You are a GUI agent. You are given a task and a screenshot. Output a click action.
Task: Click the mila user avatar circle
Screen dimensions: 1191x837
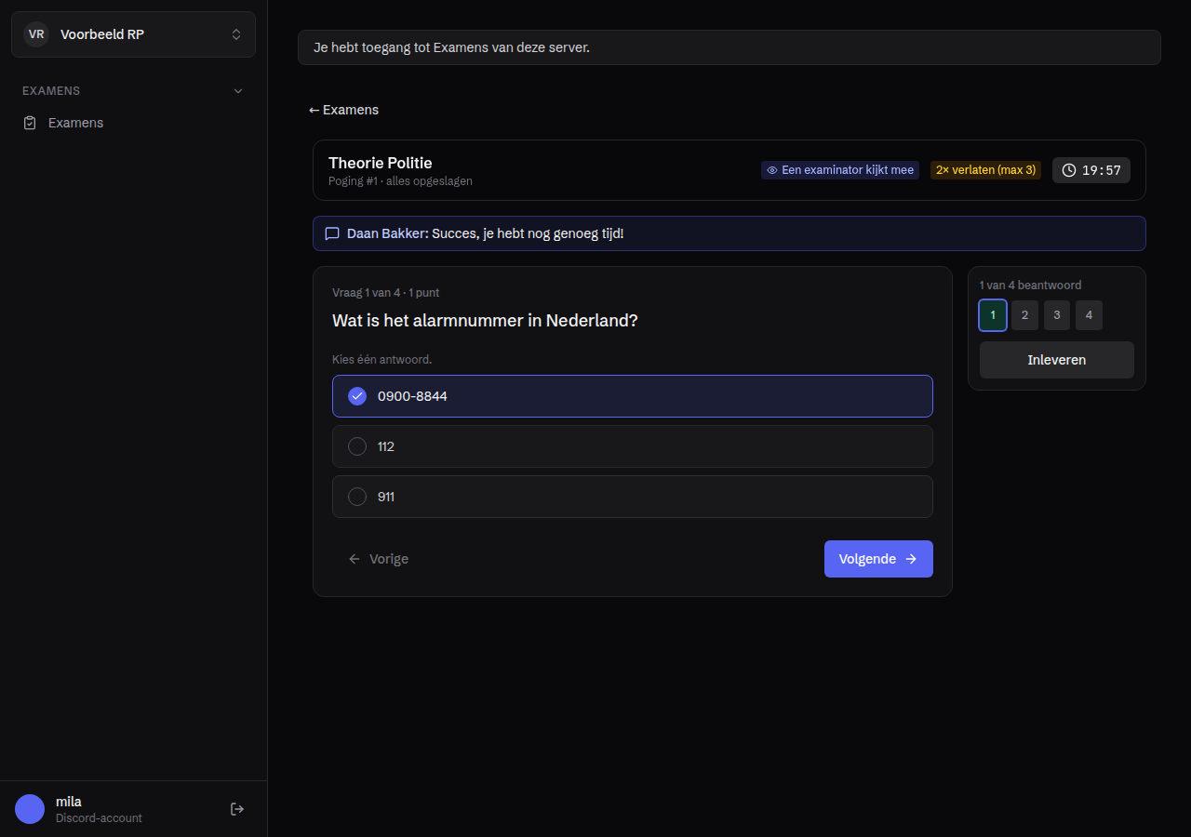[30, 809]
